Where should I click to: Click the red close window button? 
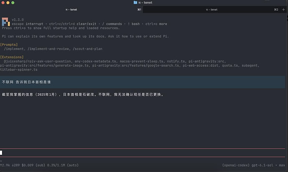point(3,2)
